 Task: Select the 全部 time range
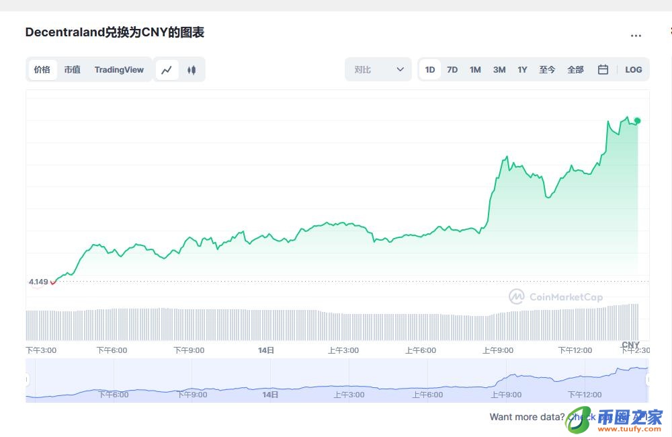point(576,69)
